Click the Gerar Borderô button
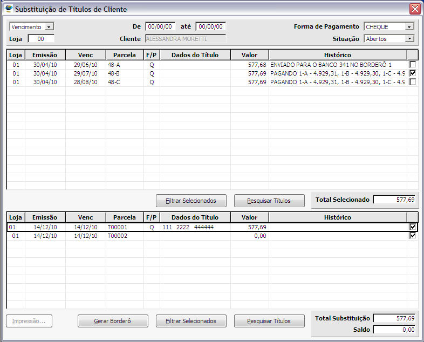 (112, 321)
